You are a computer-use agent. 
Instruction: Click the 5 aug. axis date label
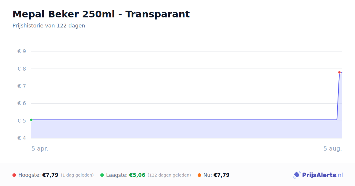coord(333,149)
